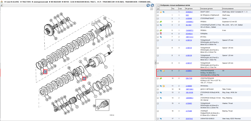This screenshot has width=251, height=121.
Task: Click blue arrow icon for part 100-16156
Action: 161,92
